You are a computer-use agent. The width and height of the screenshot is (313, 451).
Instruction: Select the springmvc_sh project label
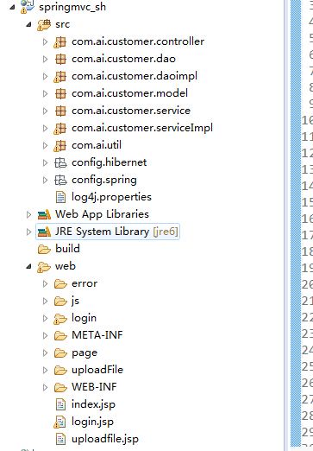(72, 7)
